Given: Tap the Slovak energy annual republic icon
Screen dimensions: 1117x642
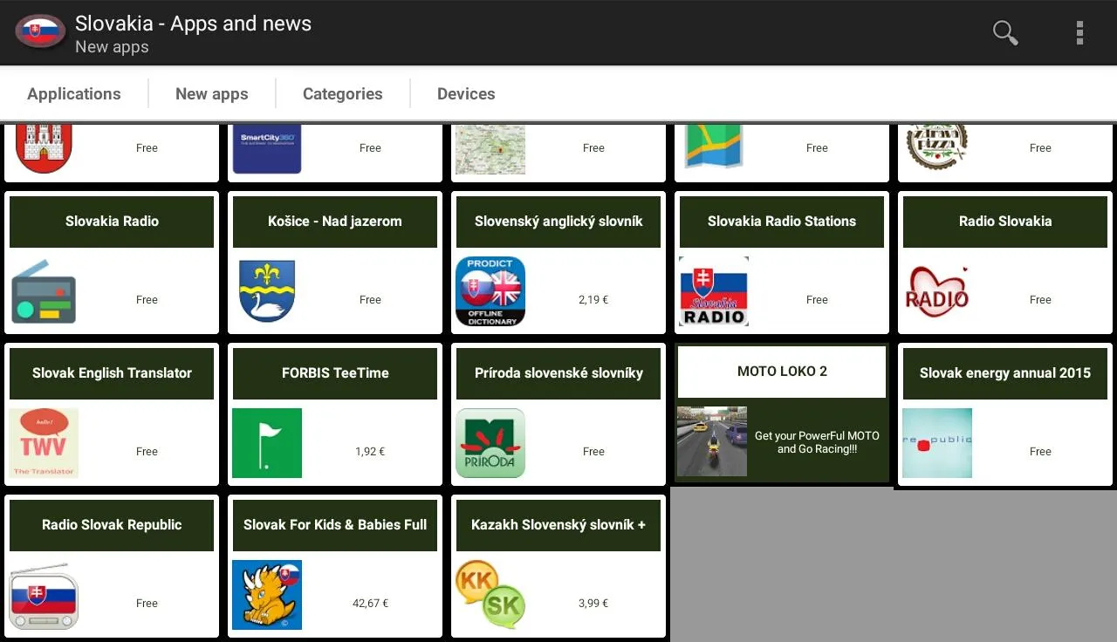Looking at the screenshot, I should (x=937, y=443).
